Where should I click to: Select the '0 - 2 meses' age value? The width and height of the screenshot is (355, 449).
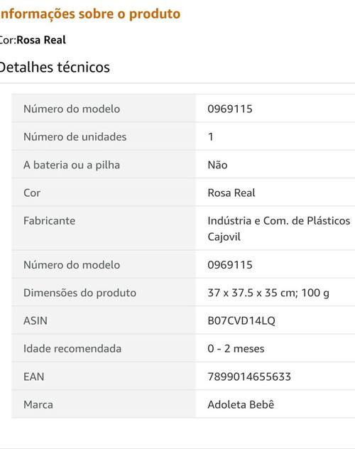236,349
